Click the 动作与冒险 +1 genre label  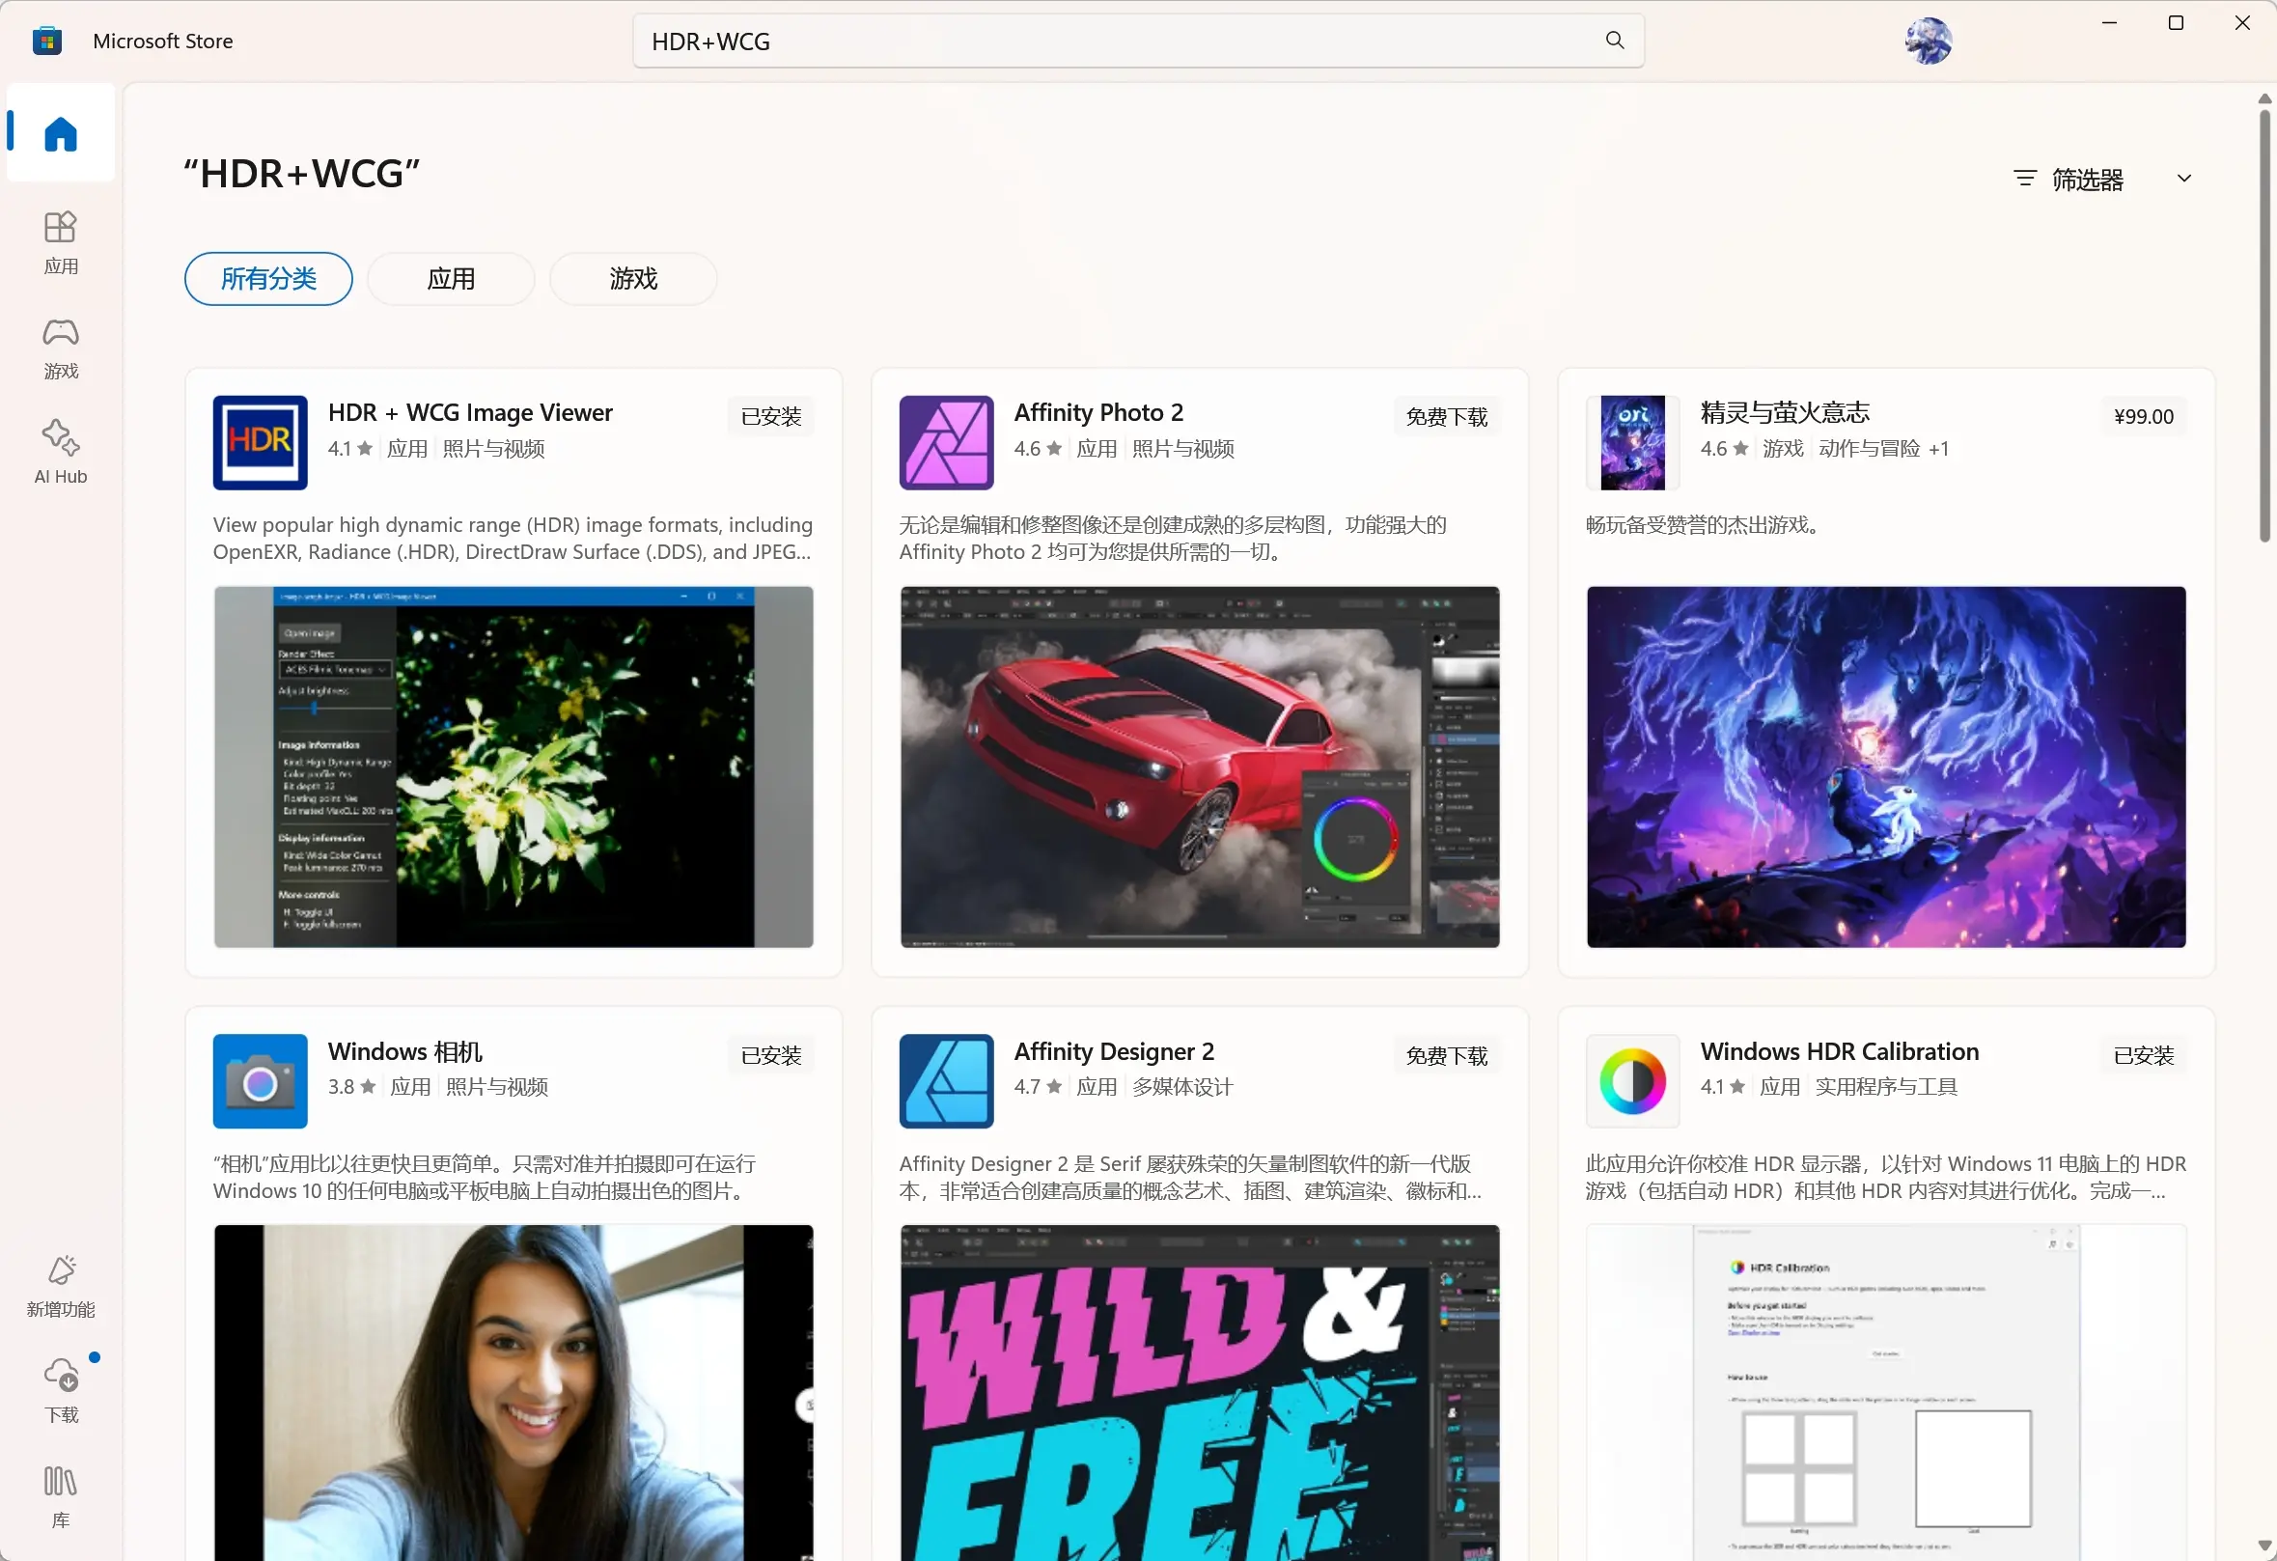1883,448
